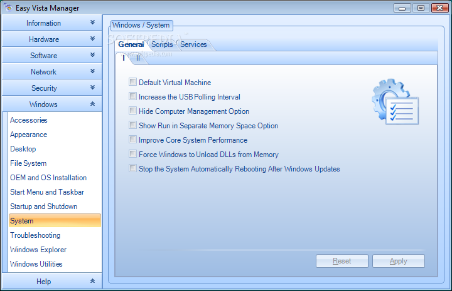Close the Easy Vista Manager window

tap(440, 8)
